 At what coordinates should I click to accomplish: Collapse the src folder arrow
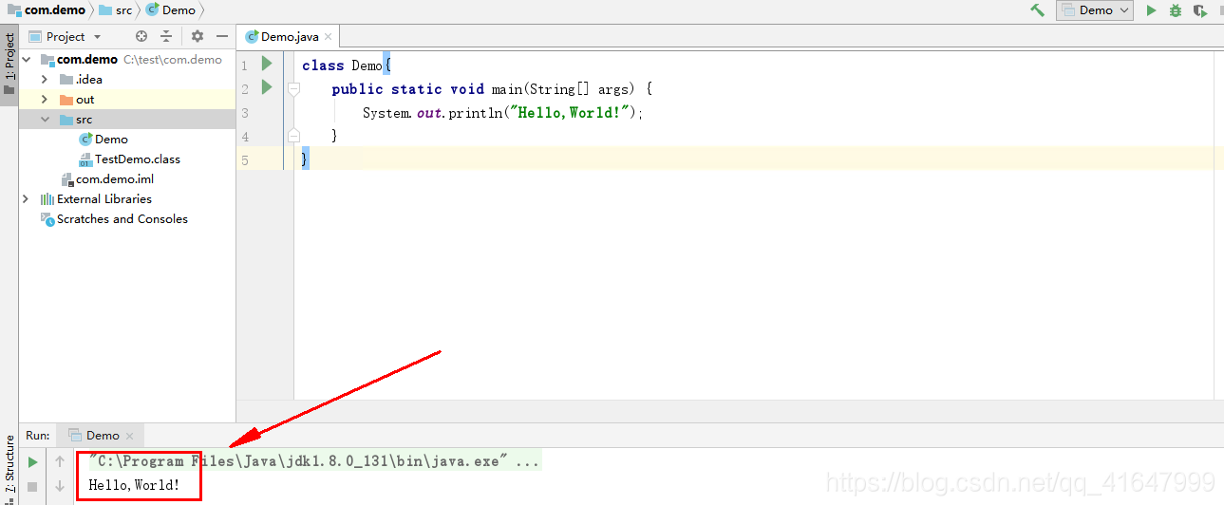click(x=45, y=120)
